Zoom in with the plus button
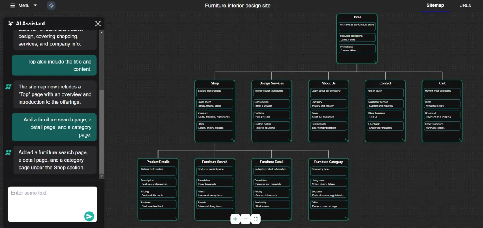Viewport: 483px width, 228px height. 235,219
